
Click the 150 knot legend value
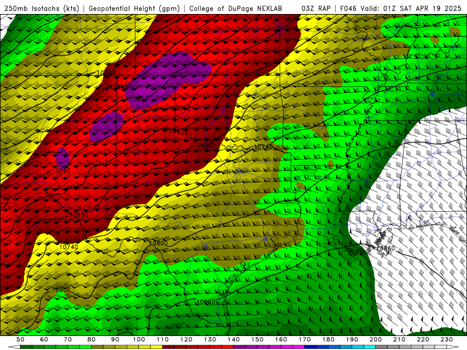257,339
